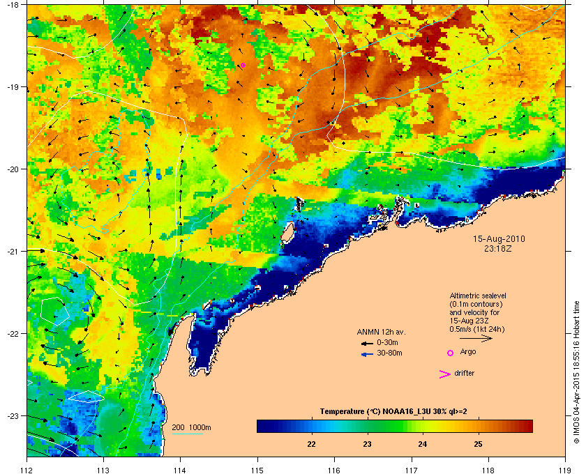The width and height of the screenshot is (586, 474).
Task: Click the '0-30m' legend label
Action: coord(388,342)
